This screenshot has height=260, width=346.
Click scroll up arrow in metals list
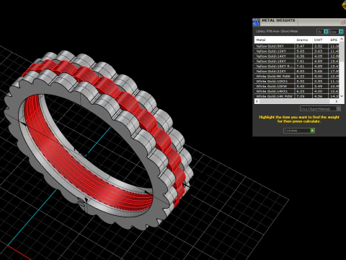click(x=342, y=39)
